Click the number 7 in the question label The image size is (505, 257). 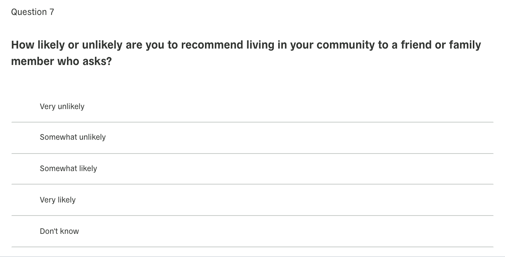point(52,12)
